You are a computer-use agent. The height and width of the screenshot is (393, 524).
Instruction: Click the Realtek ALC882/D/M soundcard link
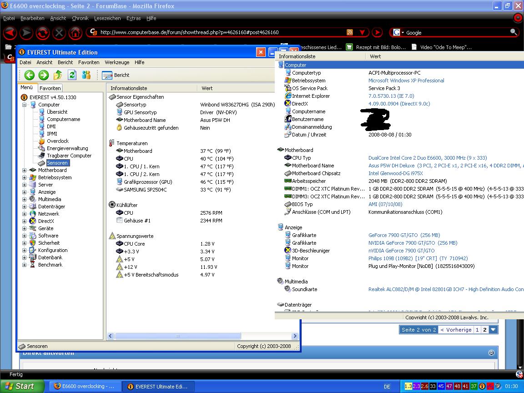point(446,289)
